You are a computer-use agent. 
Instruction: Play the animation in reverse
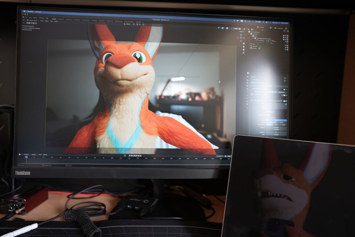click(x=134, y=156)
